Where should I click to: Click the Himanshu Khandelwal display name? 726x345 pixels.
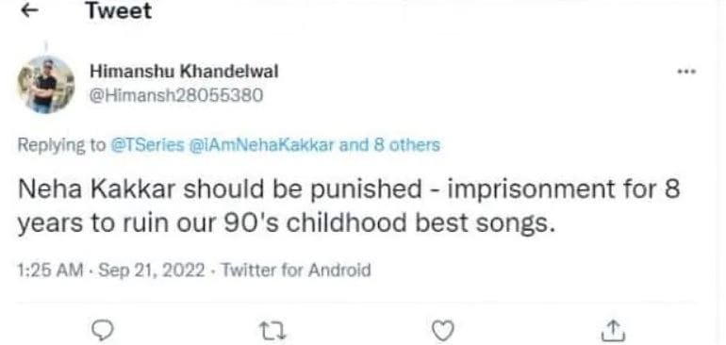coord(184,72)
